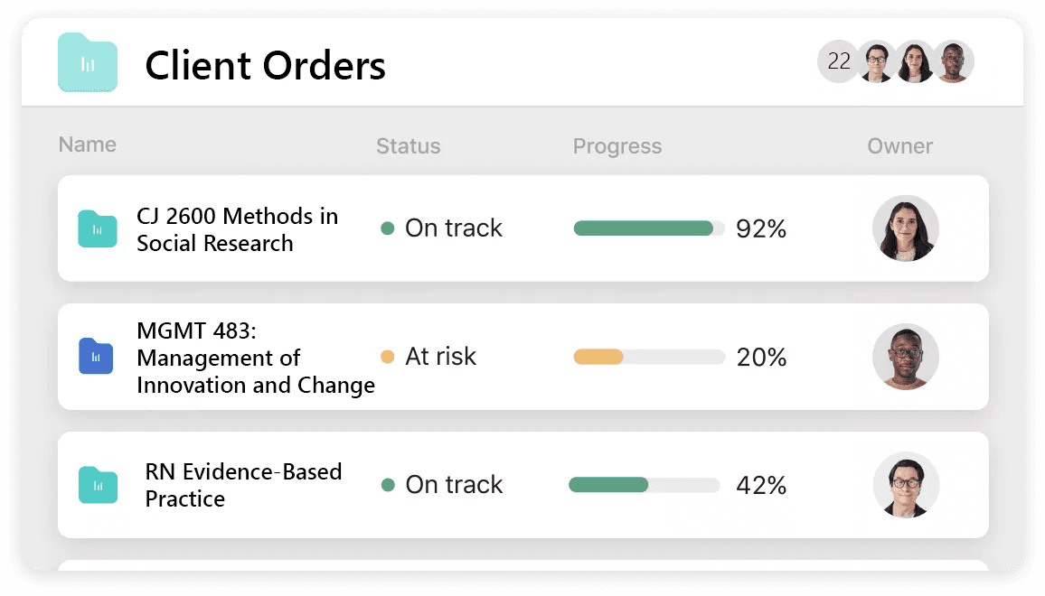Viewport: 1045px width, 596px height.
Task: Click the 20% orange progress bar
Action: [648, 357]
